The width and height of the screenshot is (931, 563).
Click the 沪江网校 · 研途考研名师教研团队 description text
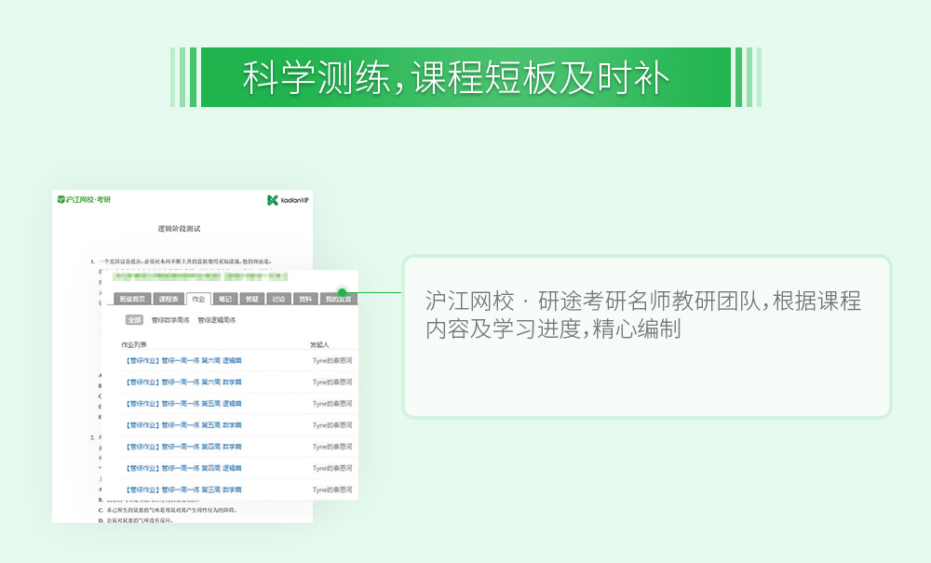(643, 315)
